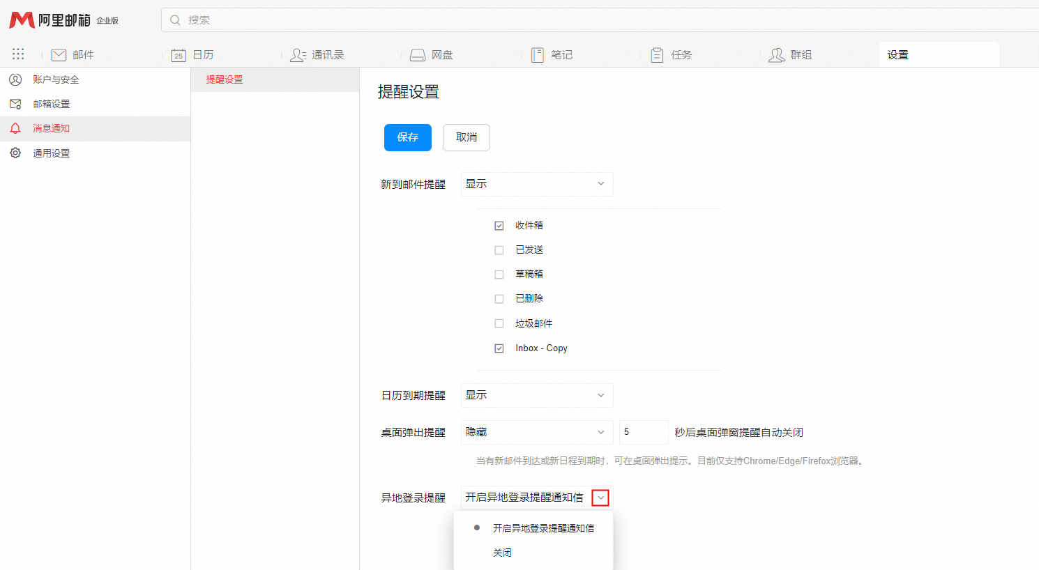This screenshot has height=570, width=1039.
Task: Click the net disk drive icon
Action: tap(418, 55)
